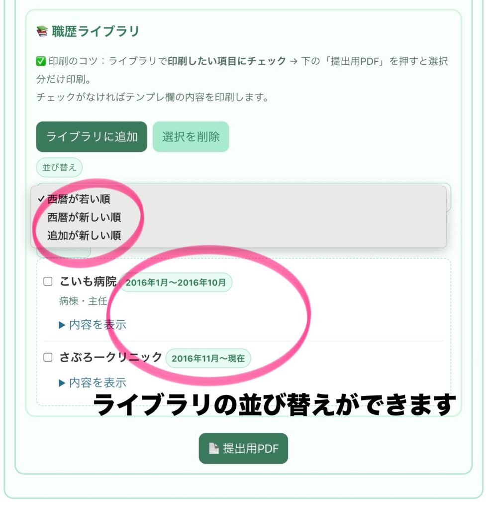Click the 並び替え label pill
Screen dimensions: 492x510
[x=59, y=167]
